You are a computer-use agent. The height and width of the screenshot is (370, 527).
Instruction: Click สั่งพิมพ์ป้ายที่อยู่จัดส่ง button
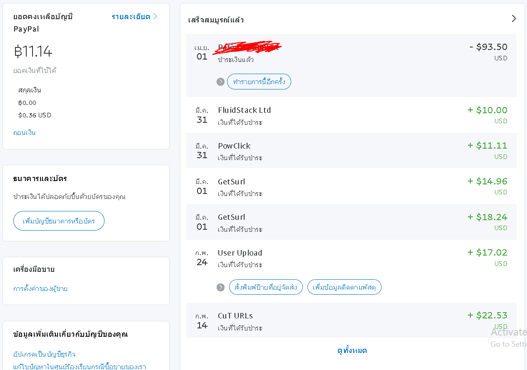(x=266, y=287)
